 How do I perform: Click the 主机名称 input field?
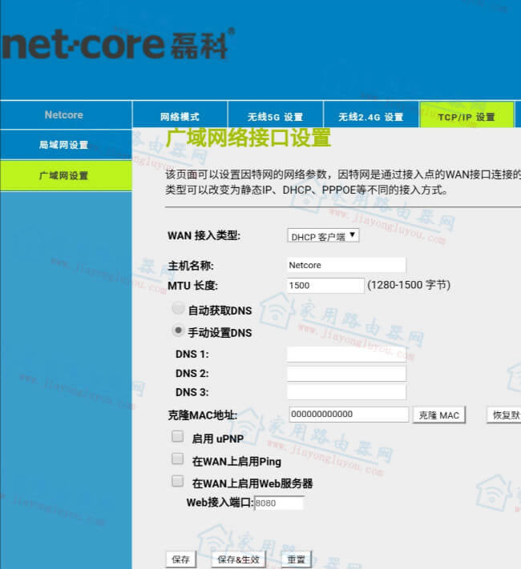coord(346,265)
